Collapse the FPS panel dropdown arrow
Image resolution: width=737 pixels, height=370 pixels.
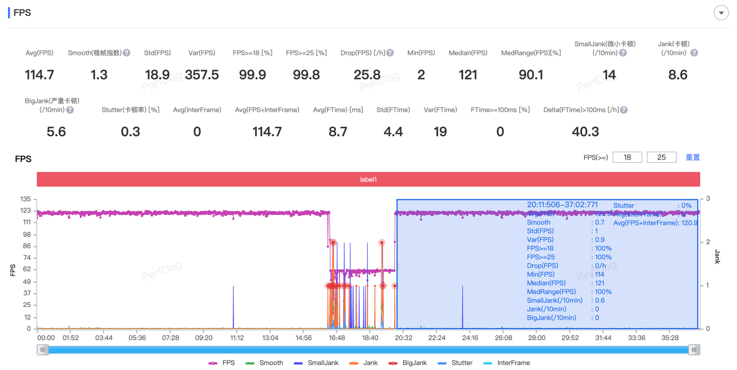[721, 13]
